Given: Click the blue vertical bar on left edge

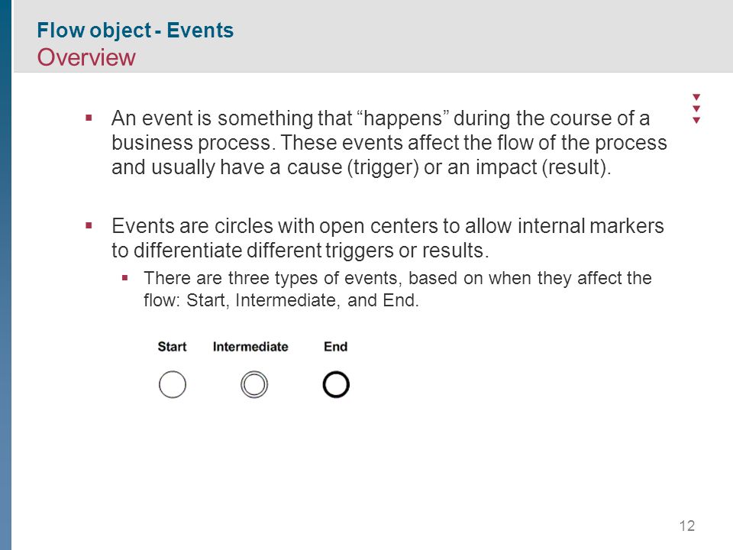Looking at the screenshot, I should 5,275.
